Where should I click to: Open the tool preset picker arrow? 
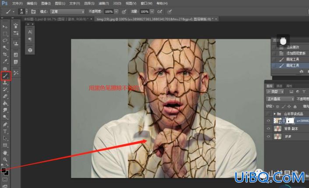pos(14,12)
